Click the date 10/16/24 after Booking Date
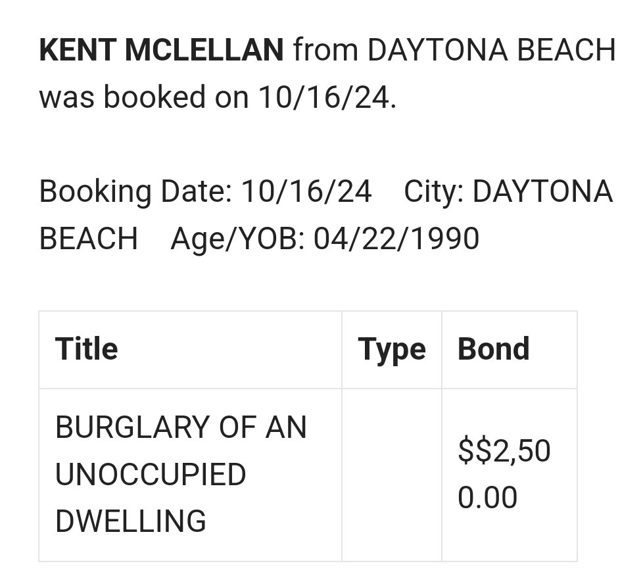This screenshot has height=572, width=643. coord(306,192)
